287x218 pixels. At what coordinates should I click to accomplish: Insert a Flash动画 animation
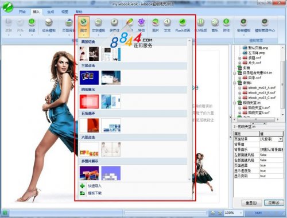point(183,25)
